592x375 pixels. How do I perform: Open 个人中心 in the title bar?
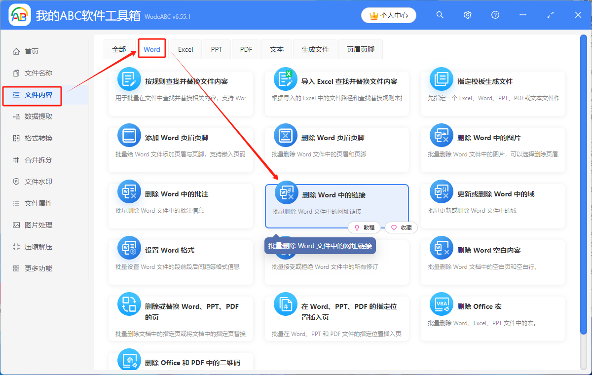tap(388, 15)
